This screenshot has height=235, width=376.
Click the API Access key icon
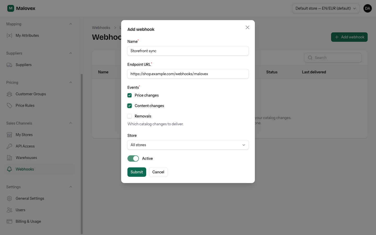pyautogui.click(x=9, y=146)
